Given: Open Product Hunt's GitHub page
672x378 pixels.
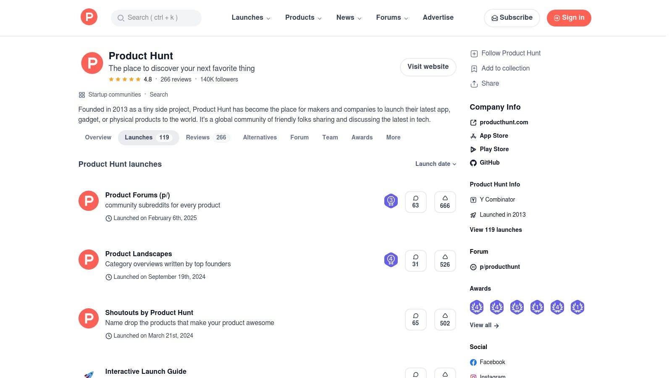Looking at the screenshot, I should point(489,163).
